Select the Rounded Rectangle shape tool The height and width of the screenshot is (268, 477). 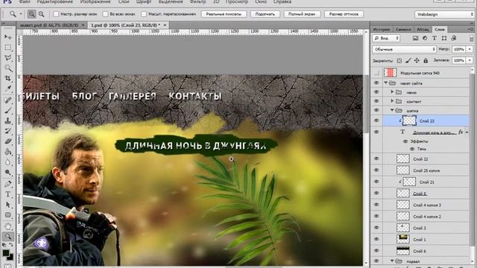point(8,215)
